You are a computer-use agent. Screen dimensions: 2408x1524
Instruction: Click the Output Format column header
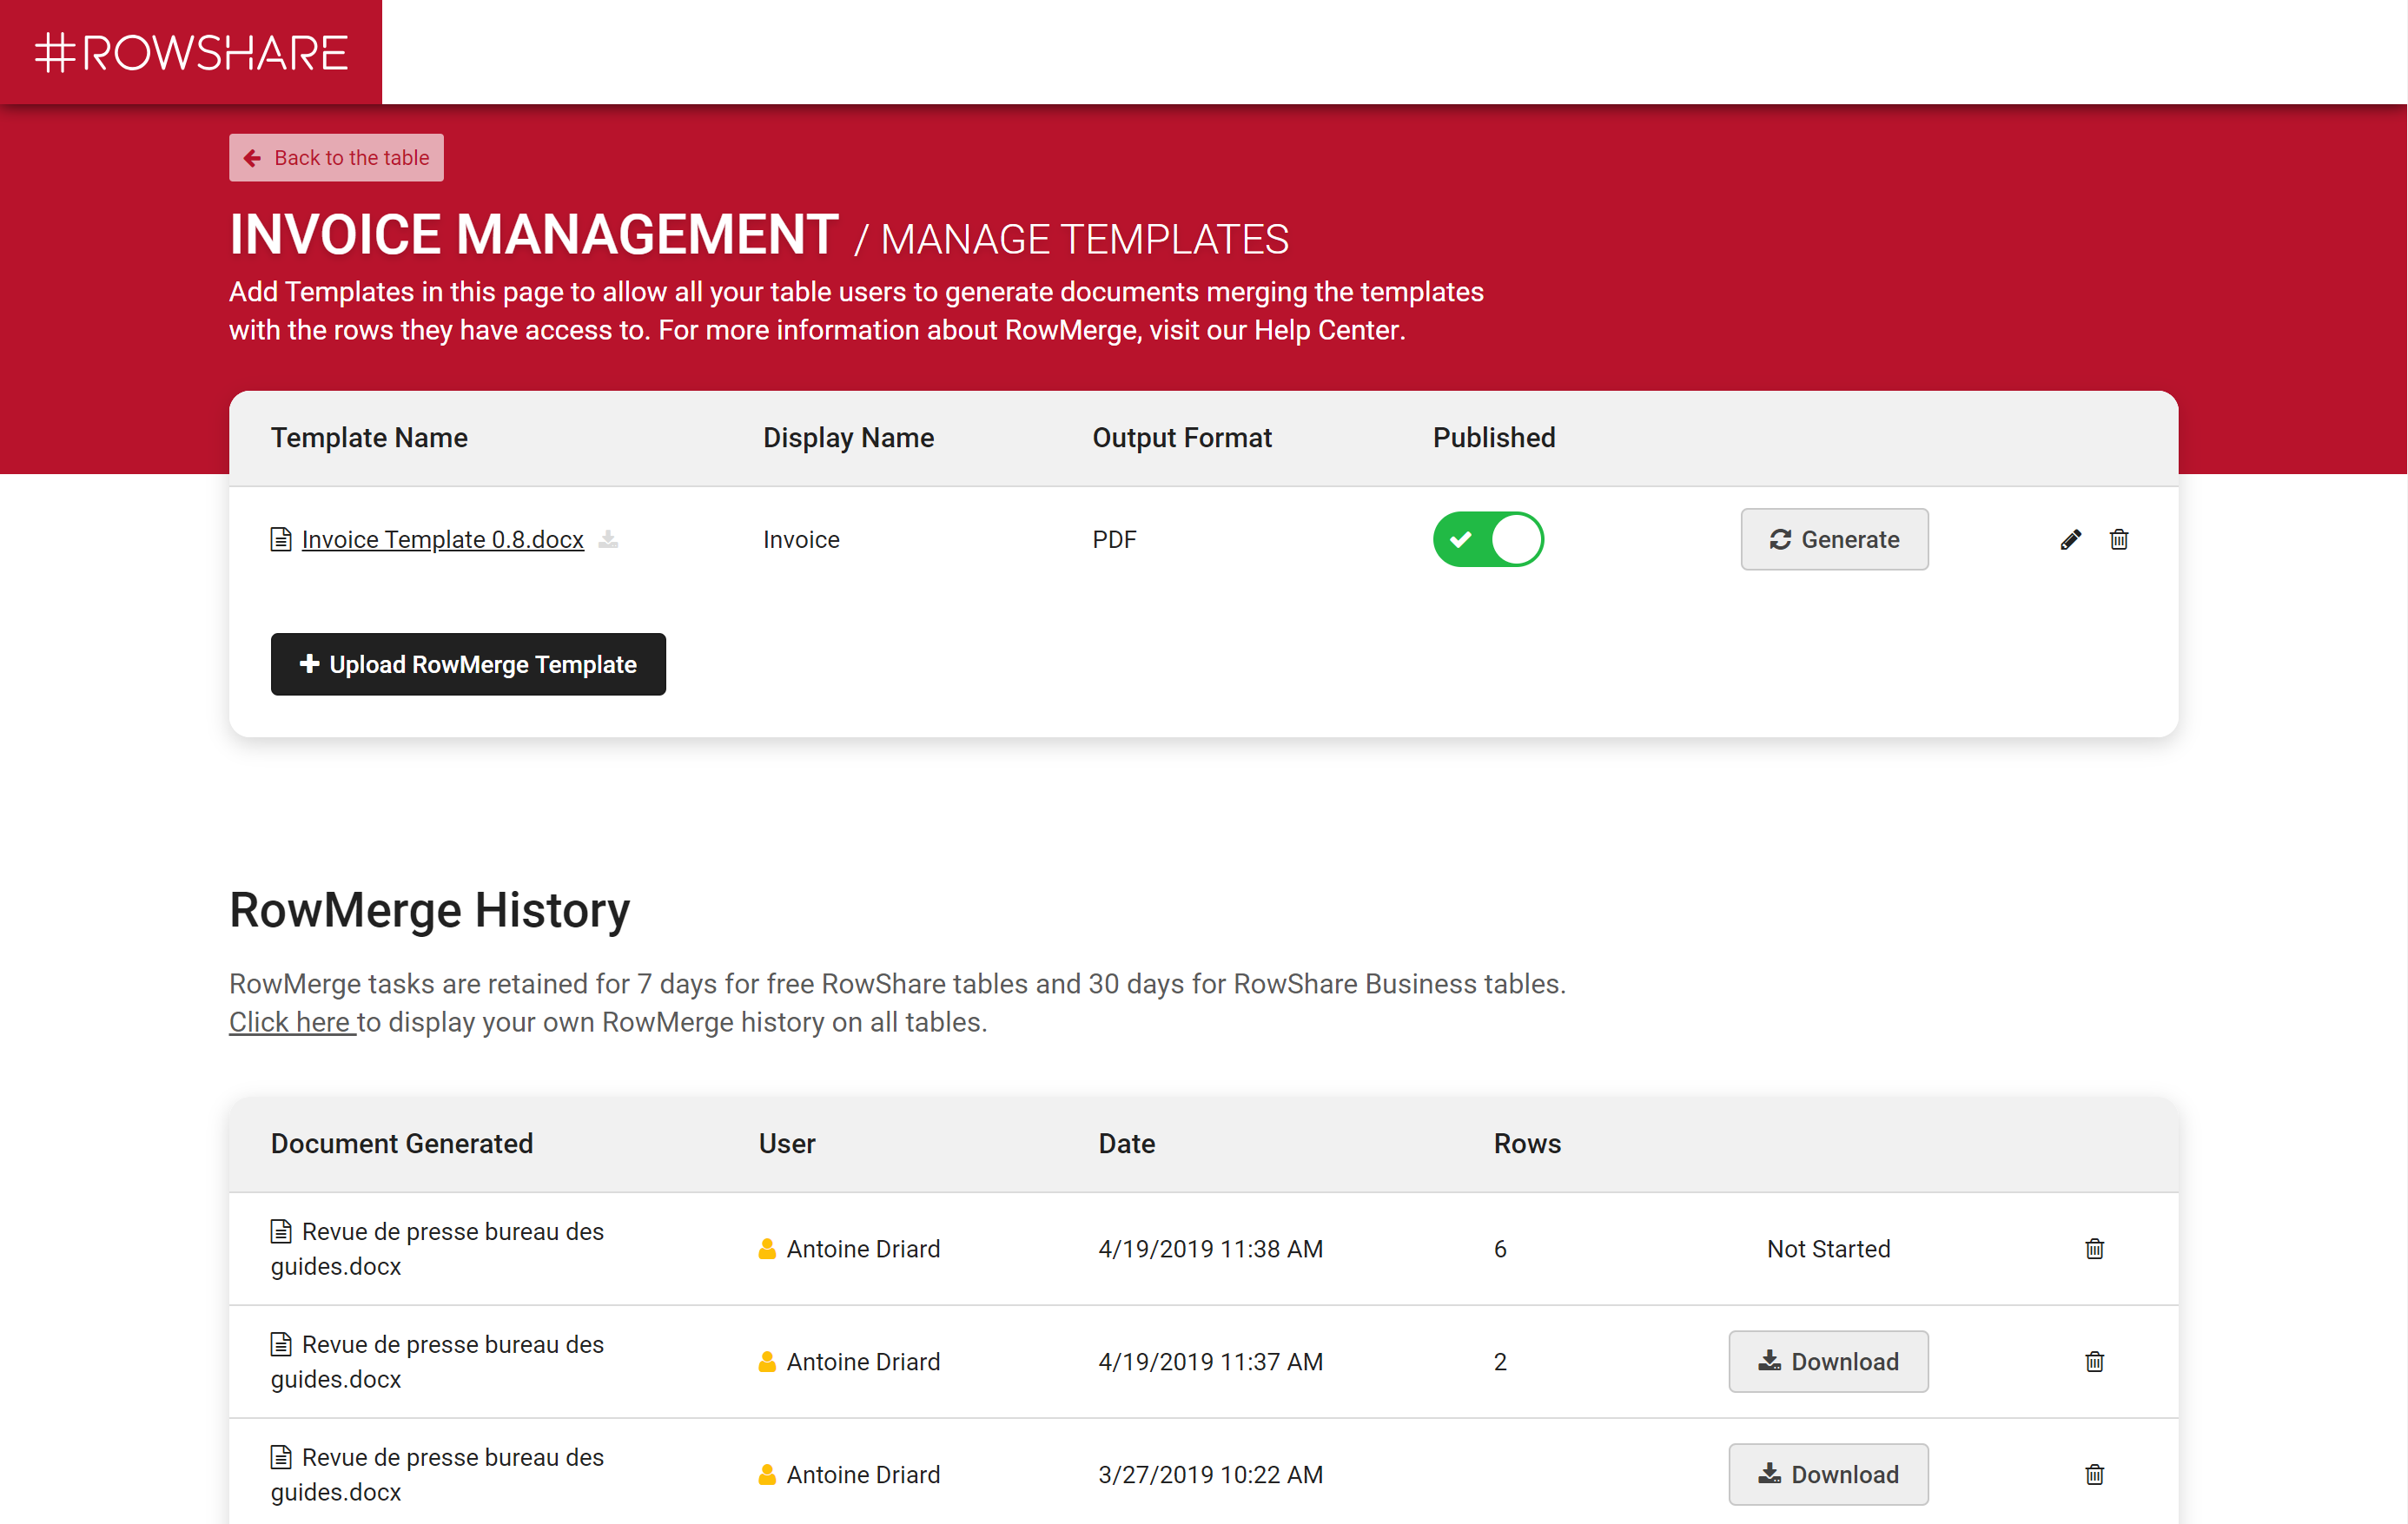point(1182,438)
